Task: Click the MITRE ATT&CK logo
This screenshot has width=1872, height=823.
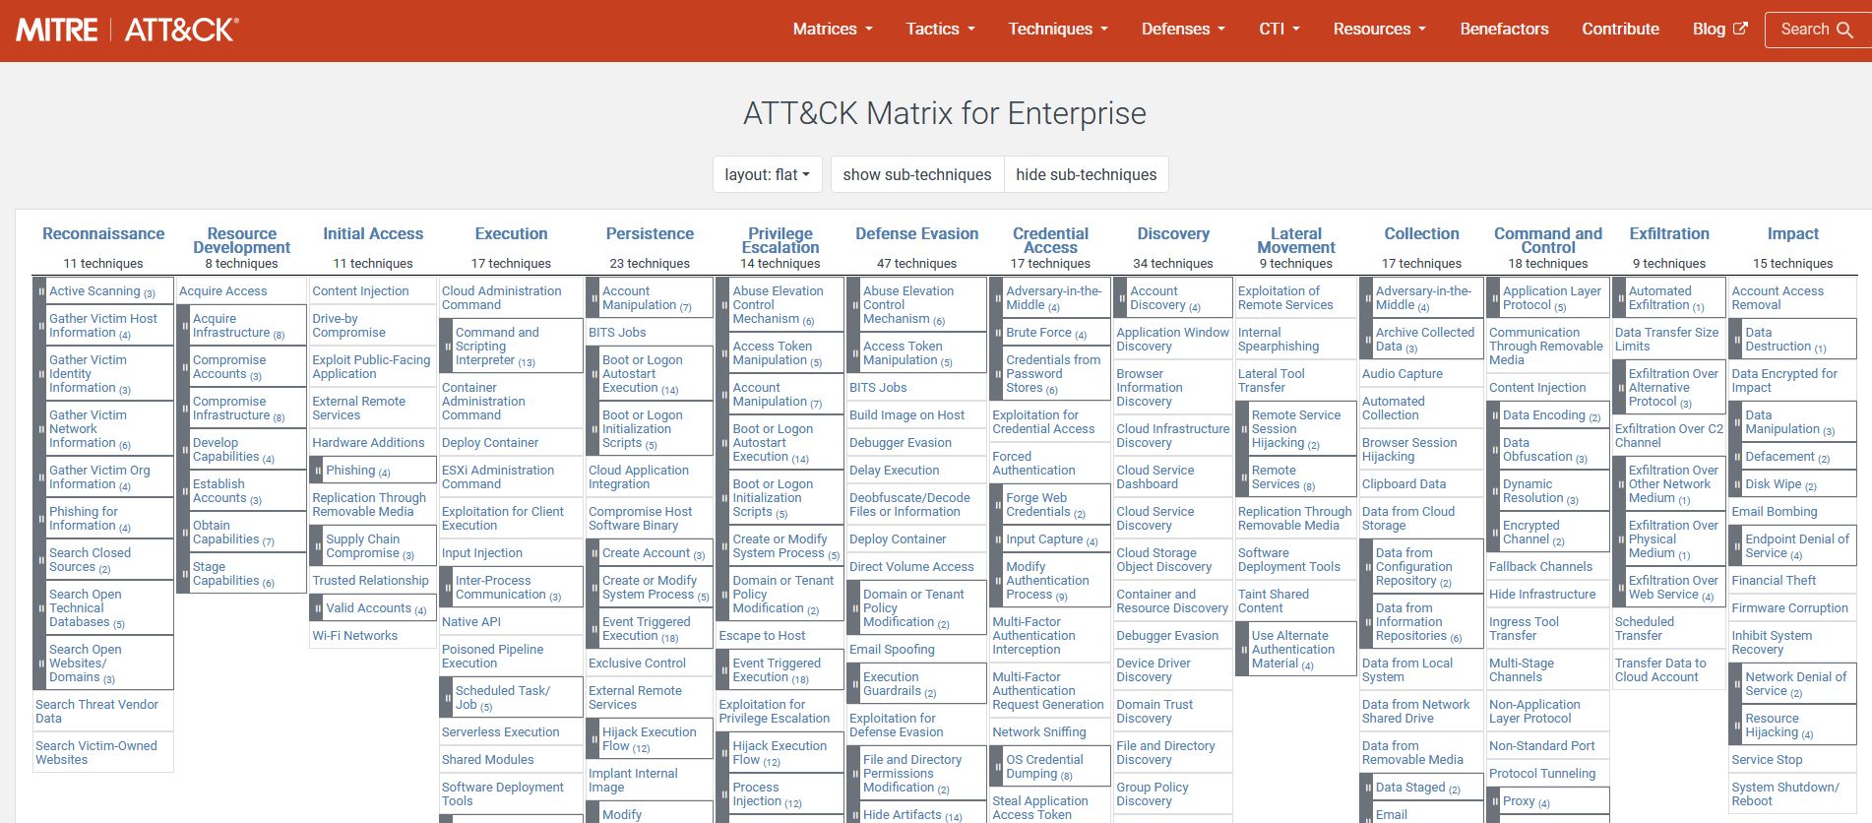Action: click(127, 30)
